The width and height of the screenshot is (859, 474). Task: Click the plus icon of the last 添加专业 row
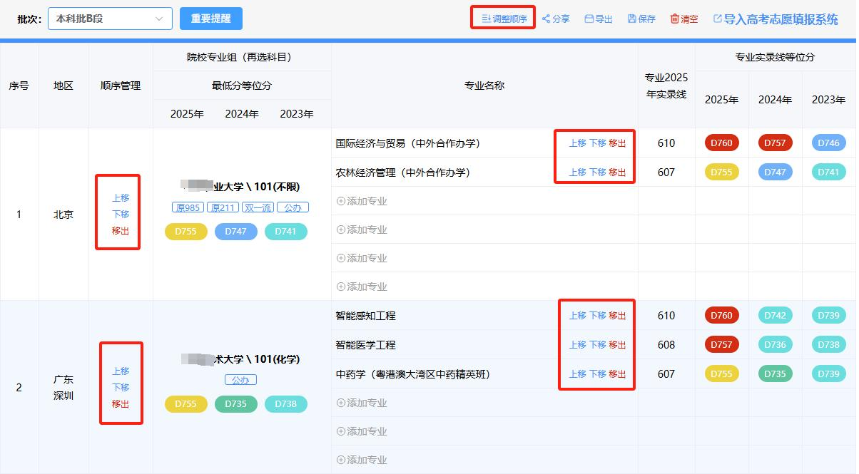[x=340, y=460]
